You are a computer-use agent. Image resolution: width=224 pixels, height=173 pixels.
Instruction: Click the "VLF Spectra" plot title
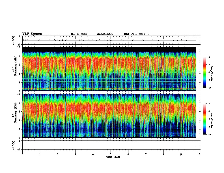point(32,34)
